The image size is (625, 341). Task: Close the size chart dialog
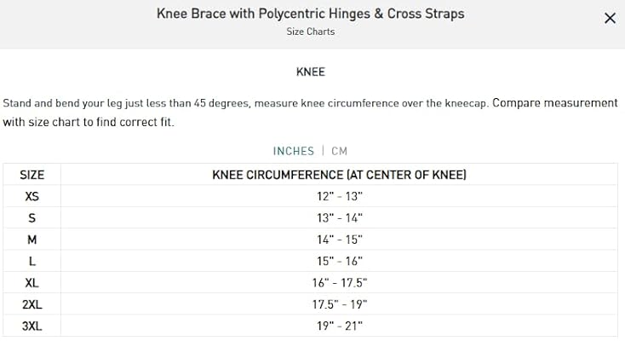pos(610,18)
